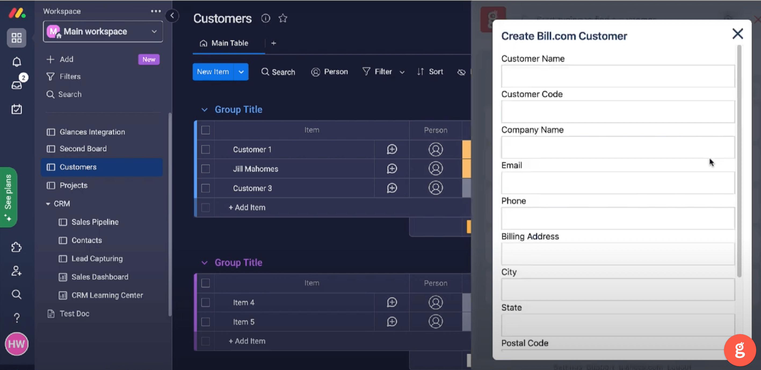
Task: Add a new board view tab
Action: click(x=274, y=43)
